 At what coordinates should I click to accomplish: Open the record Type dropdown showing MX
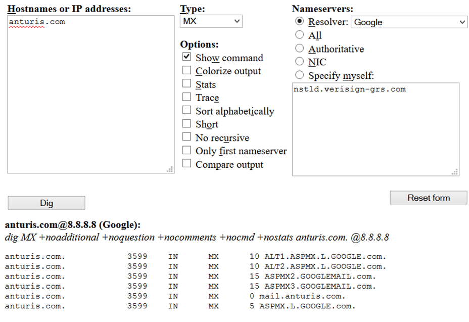coord(211,21)
